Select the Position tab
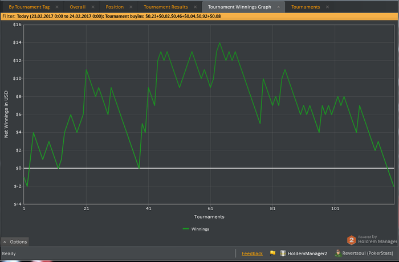 (115, 7)
